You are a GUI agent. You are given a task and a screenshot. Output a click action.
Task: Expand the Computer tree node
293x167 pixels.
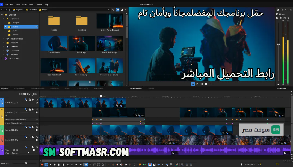pyautogui.click(x=4, y=50)
